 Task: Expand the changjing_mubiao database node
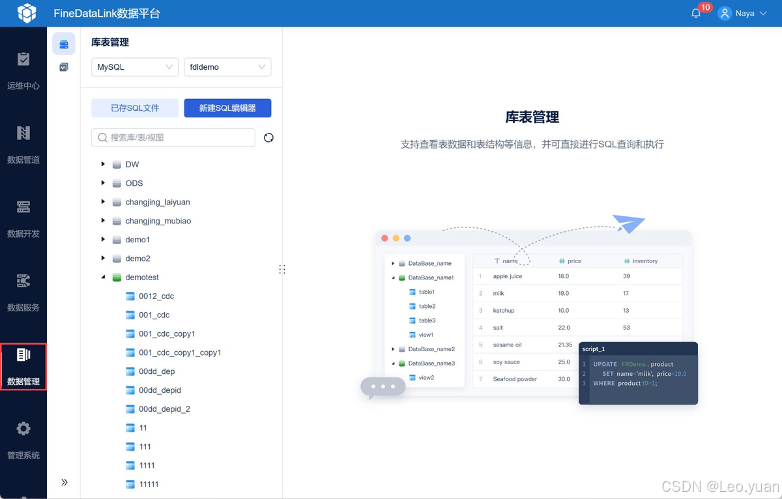click(x=103, y=221)
